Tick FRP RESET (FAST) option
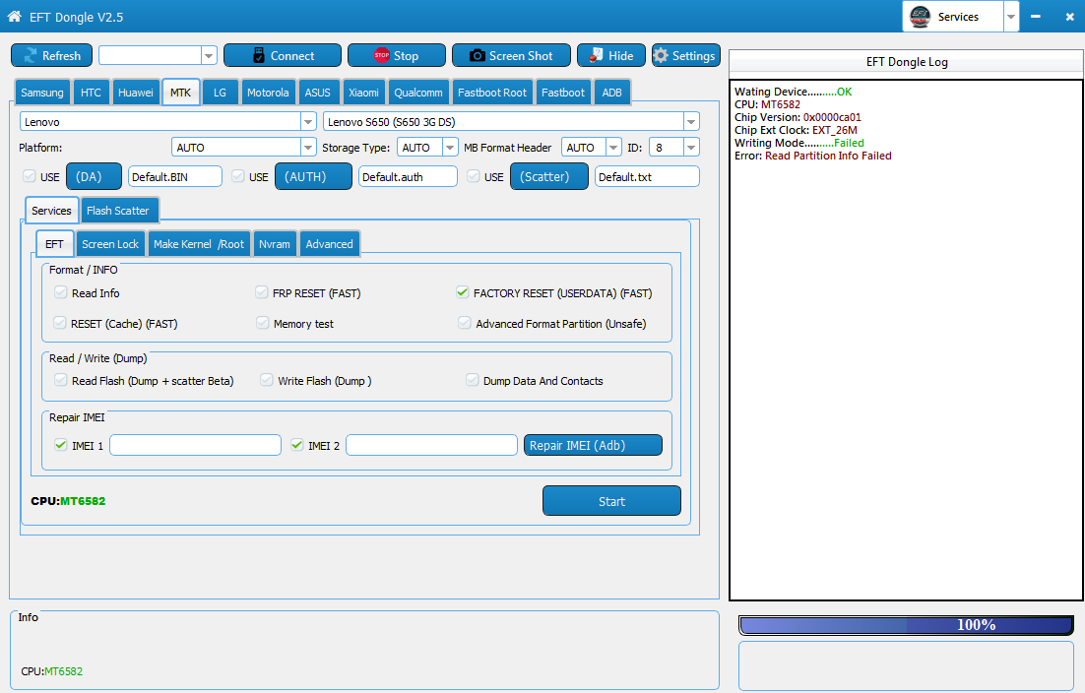 pos(262,292)
